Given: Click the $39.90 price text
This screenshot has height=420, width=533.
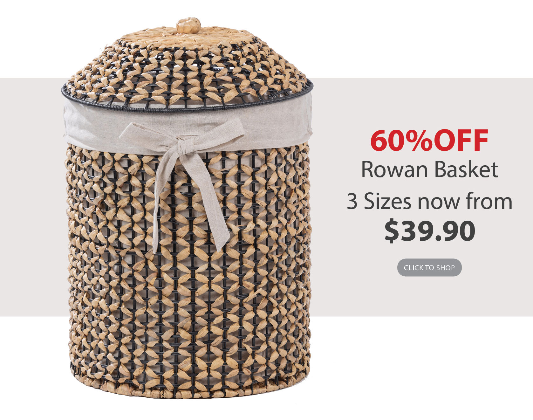Looking at the screenshot, I should (430, 231).
